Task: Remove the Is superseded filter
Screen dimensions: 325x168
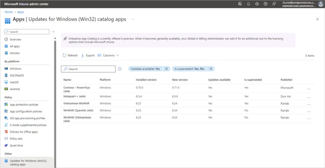Action: pyautogui.click(x=211, y=69)
